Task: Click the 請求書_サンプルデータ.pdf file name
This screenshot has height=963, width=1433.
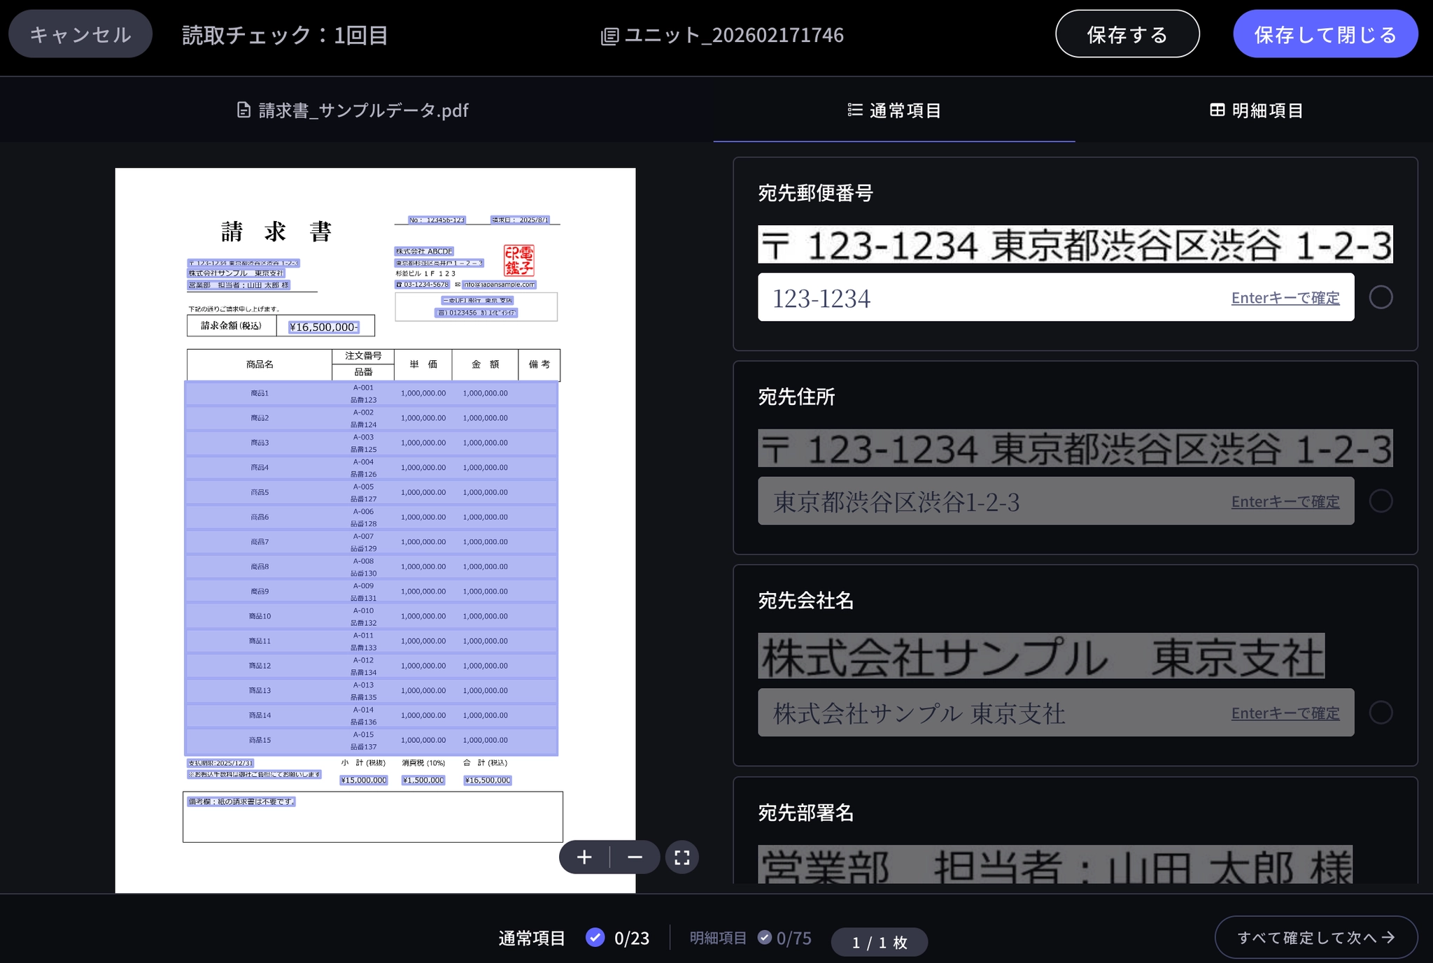Action: (x=363, y=110)
